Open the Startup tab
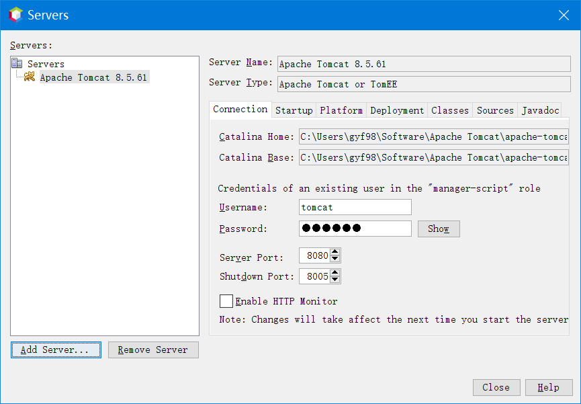This screenshot has height=404, width=581. [x=294, y=110]
